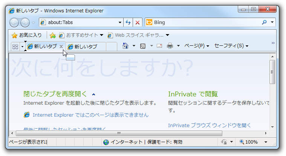The image size is (286, 156).
Task: Click the search magnifier icon in Bing box
Action: tap(264, 22)
